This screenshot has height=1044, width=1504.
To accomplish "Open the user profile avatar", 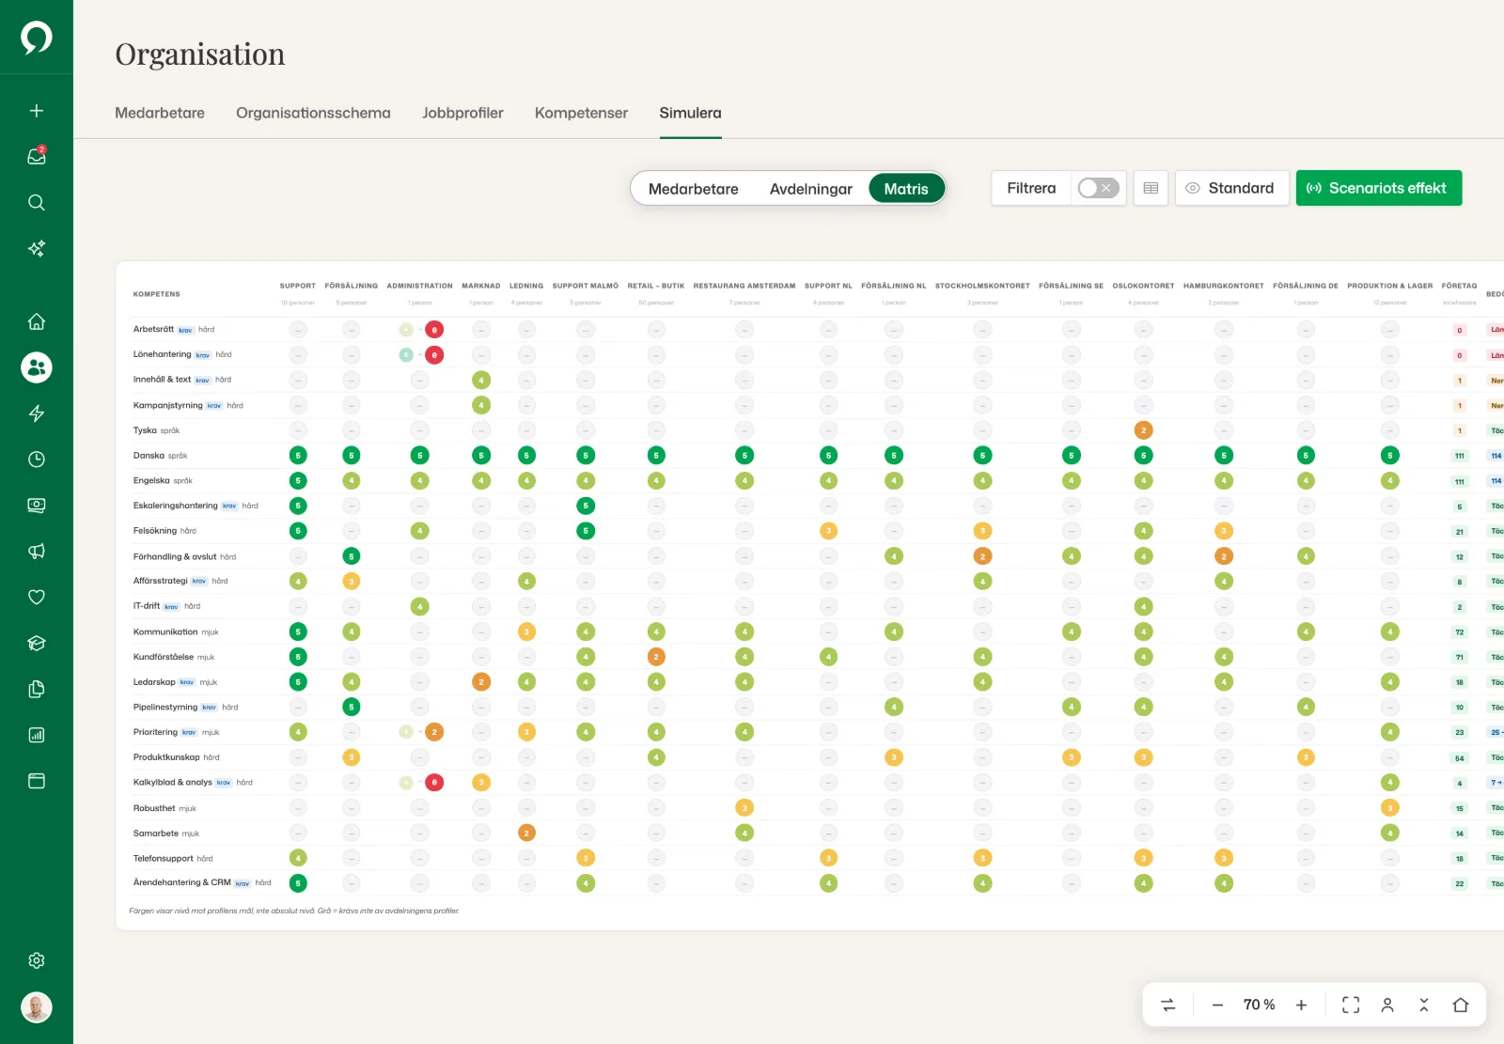I will click(36, 1007).
